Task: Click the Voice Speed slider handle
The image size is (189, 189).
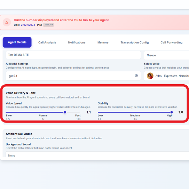Action: pyautogui.click(x=65, y=112)
